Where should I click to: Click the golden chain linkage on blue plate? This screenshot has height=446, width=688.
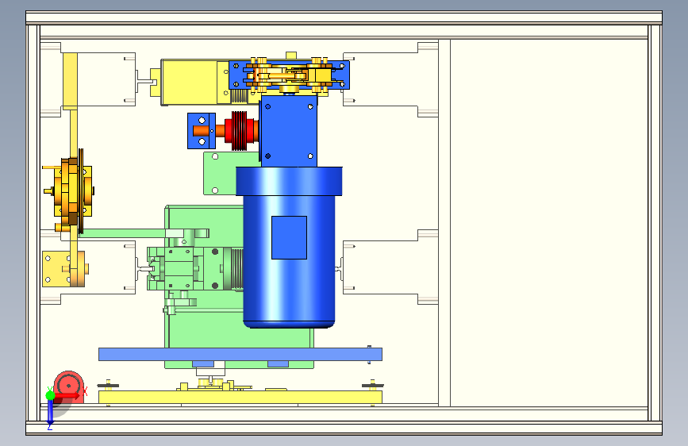coord(290,75)
